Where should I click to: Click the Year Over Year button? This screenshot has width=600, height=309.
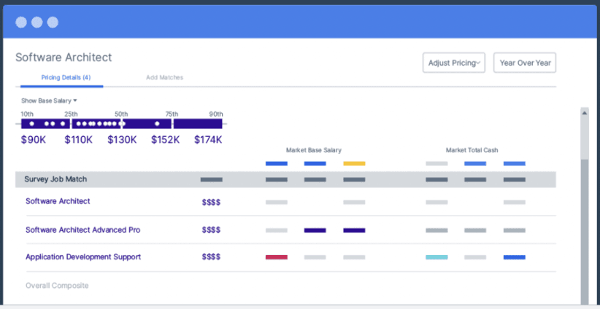tap(525, 63)
